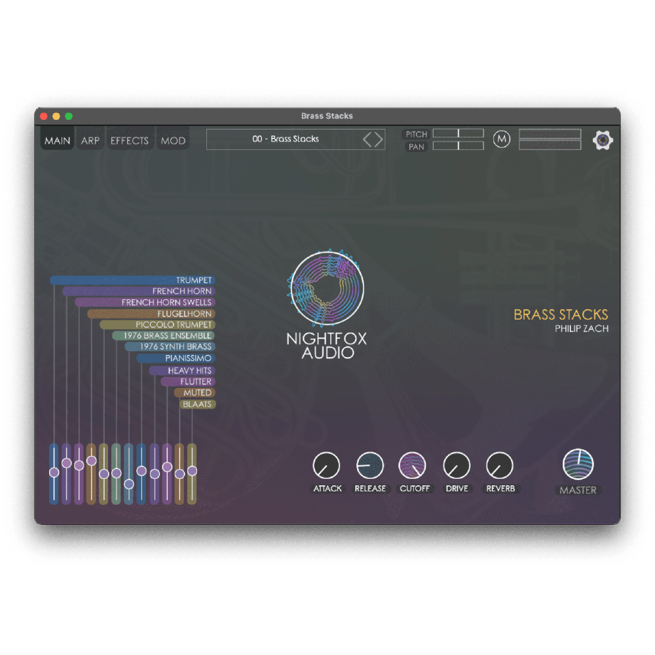Screen dimensions: 655x655
Task: Click the Master volume knob
Action: pyautogui.click(x=578, y=464)
